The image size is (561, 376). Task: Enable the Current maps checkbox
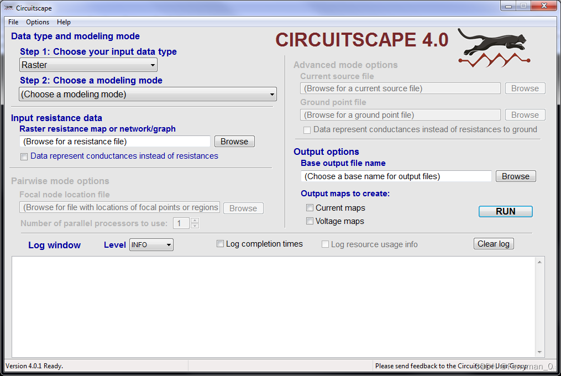(310, 208)
